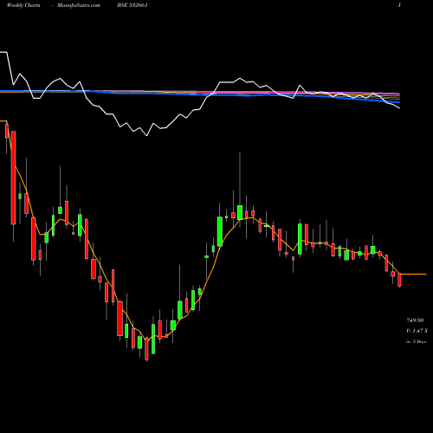Click the "BSE 532661" stock code
433x433 pixels.
click(x=132, y=5)
